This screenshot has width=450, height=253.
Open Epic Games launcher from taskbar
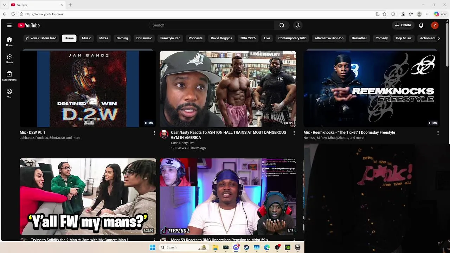(x=298, y=247)
